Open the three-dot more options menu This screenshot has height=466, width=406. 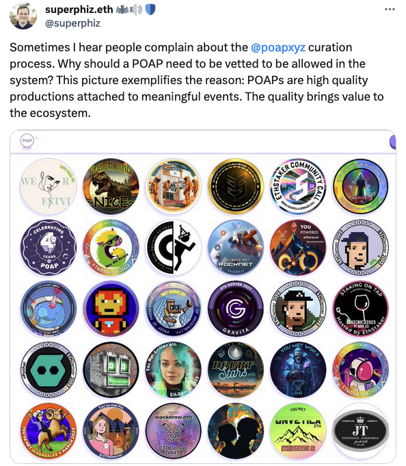tap(390, 10)
